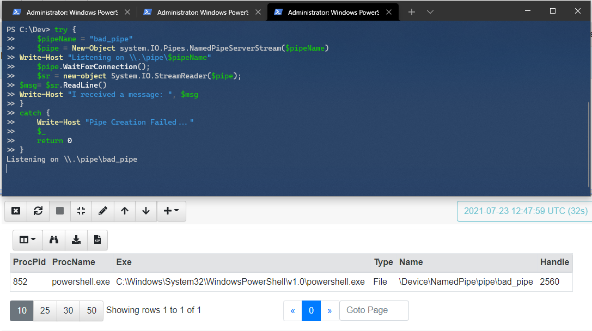The image size is (592, 331).
Task: Close the third PowerShell tab
Action: (389, 12)
